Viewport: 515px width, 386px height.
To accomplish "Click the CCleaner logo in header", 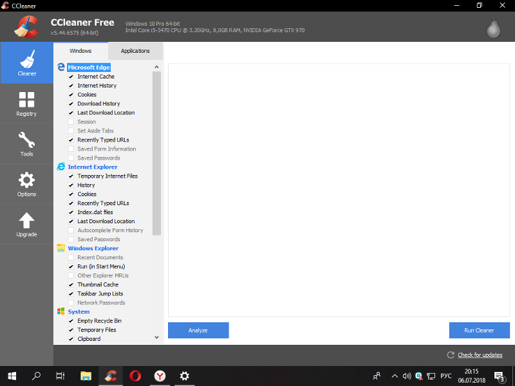I will click(x=26, y=27).
